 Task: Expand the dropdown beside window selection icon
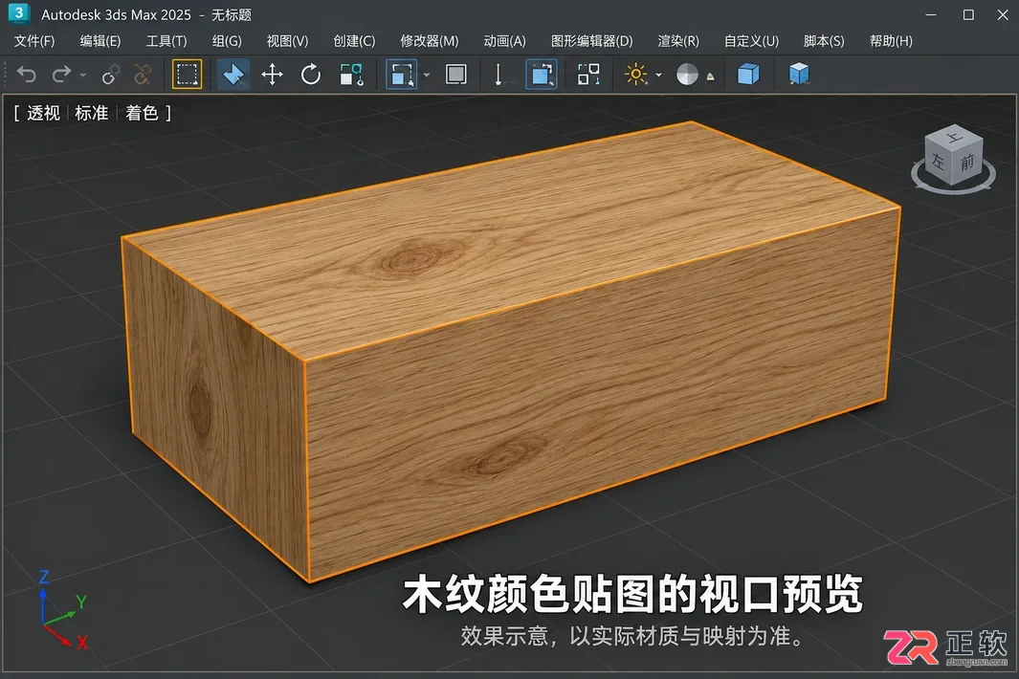[x=427, y=76]
